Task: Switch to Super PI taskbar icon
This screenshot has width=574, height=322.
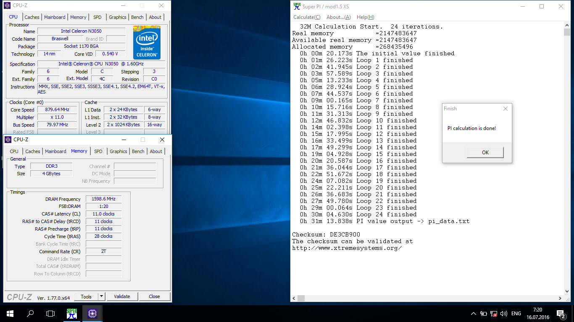Action: tap(72, 313)
